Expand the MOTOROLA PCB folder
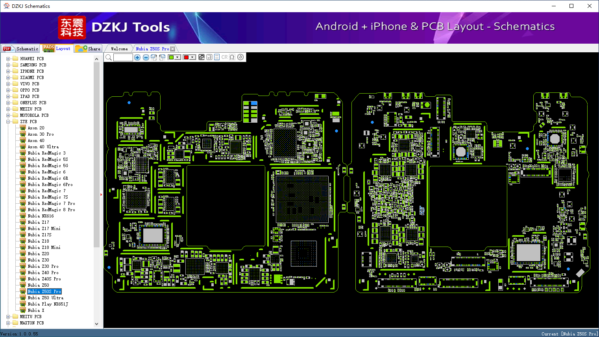The image size is (599, 337). (8, 115)
